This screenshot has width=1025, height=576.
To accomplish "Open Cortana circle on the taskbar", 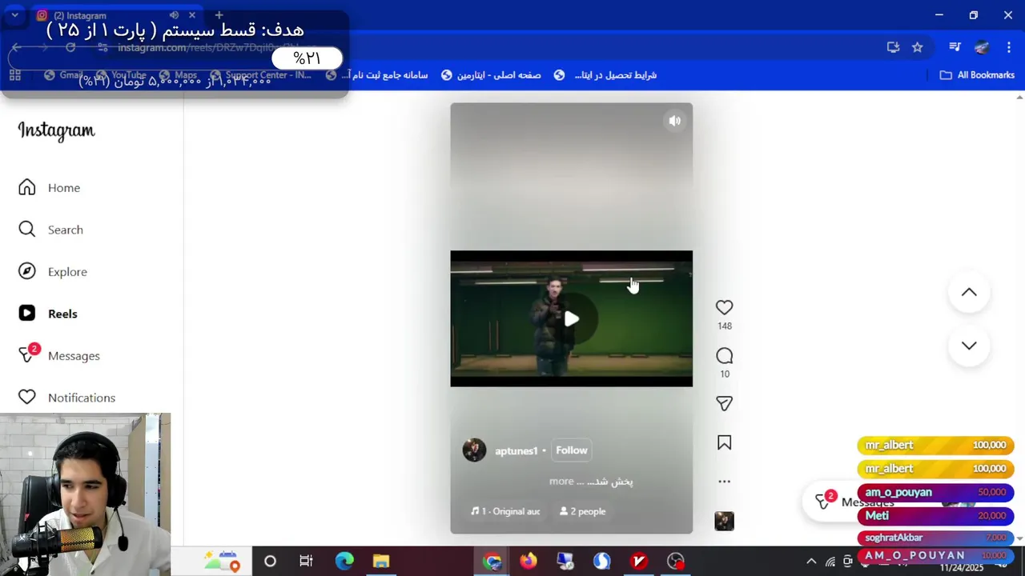I will (270, 562).
